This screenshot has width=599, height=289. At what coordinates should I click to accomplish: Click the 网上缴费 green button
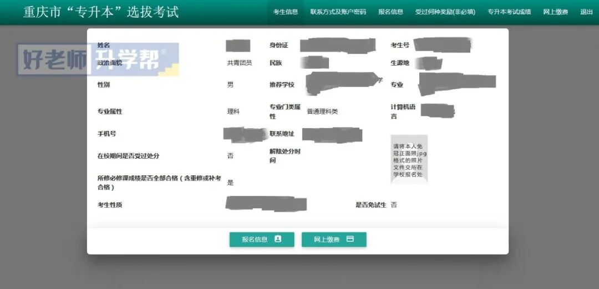tap(334, 239)
